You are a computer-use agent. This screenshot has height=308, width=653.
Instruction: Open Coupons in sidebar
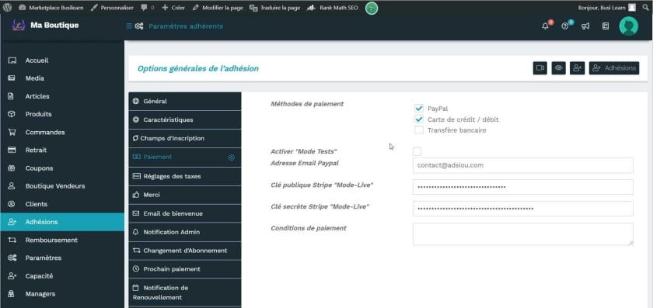point(62,168)
